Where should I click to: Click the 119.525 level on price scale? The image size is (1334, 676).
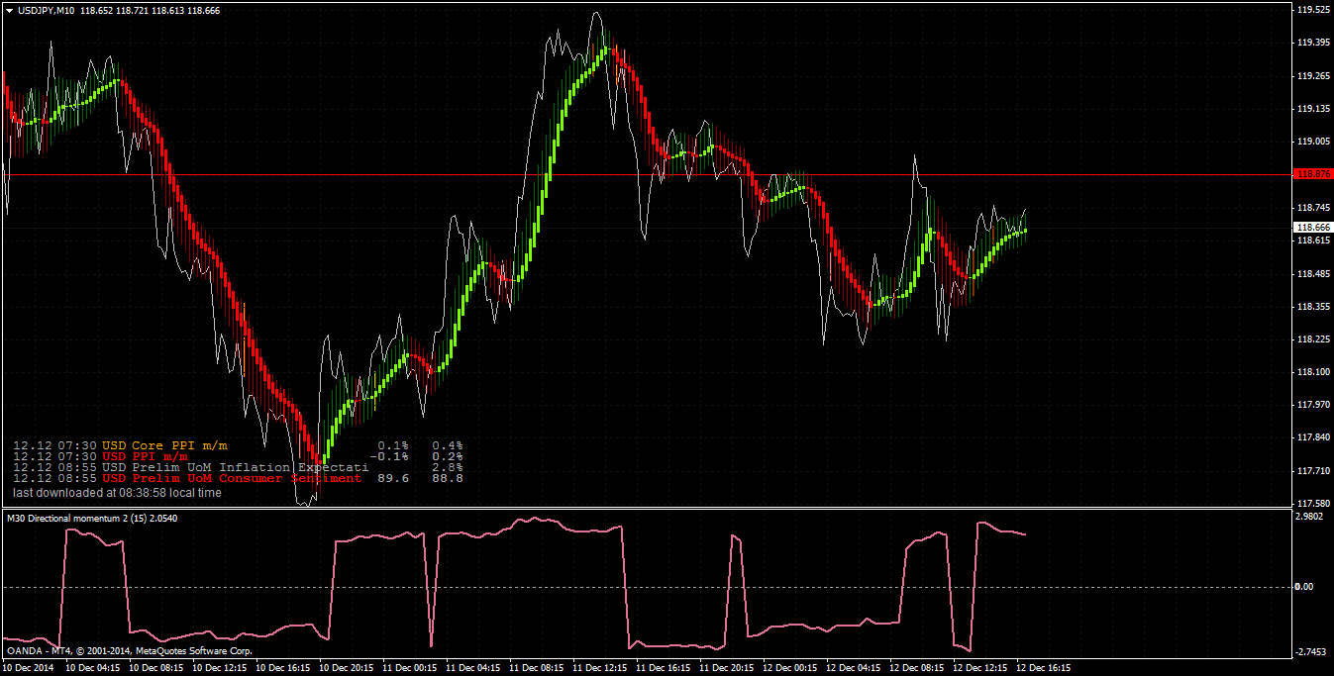coord(1312,10)
